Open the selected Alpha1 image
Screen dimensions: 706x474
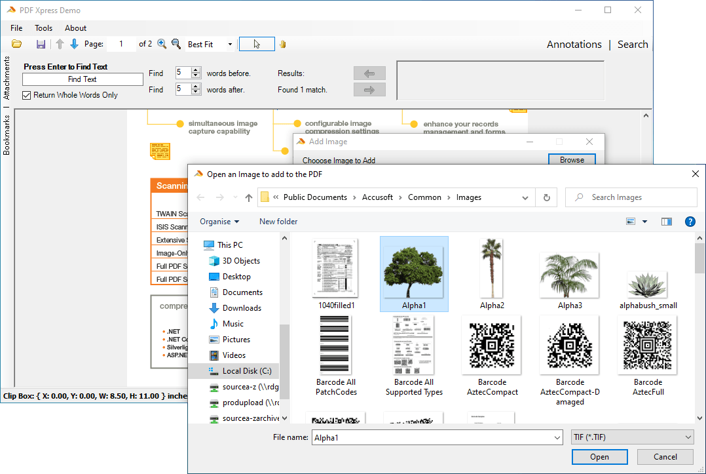[599, 456]
